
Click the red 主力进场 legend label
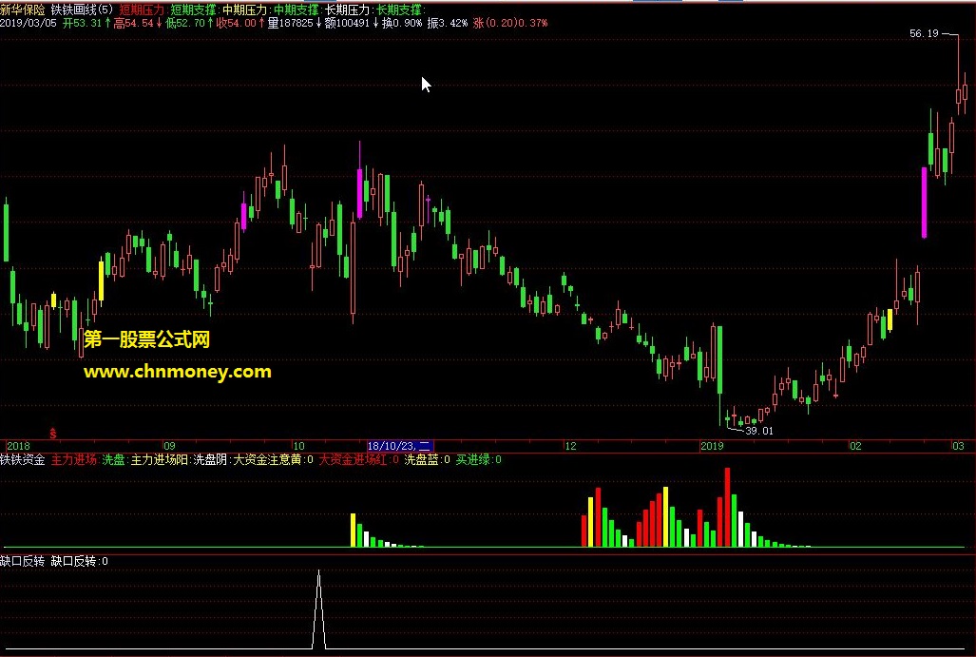[73, 459]
